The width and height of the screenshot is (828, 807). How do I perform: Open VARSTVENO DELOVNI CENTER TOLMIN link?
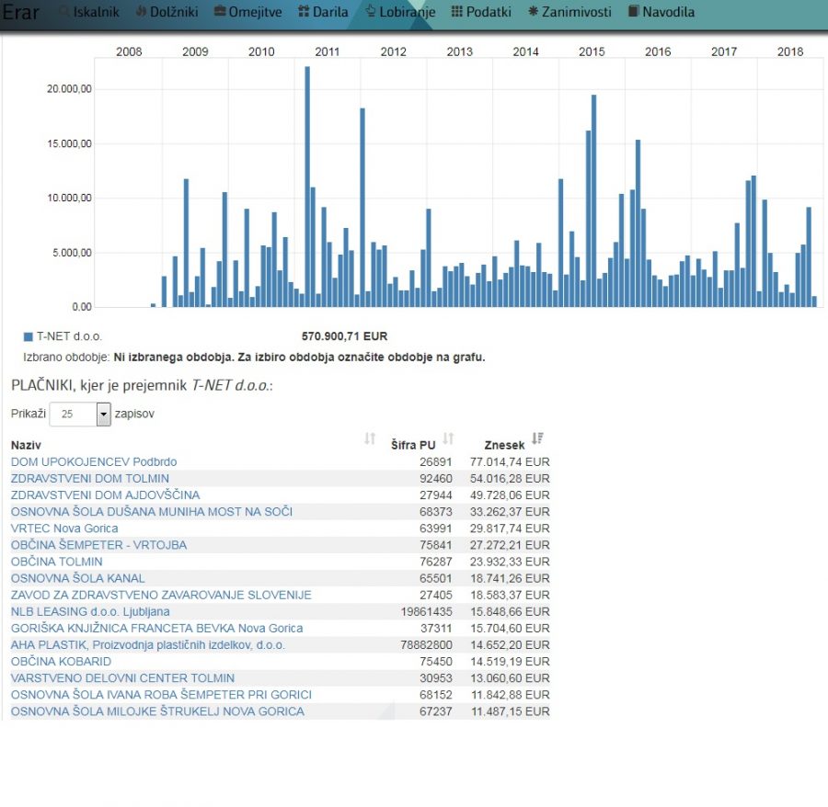(122, 678)
